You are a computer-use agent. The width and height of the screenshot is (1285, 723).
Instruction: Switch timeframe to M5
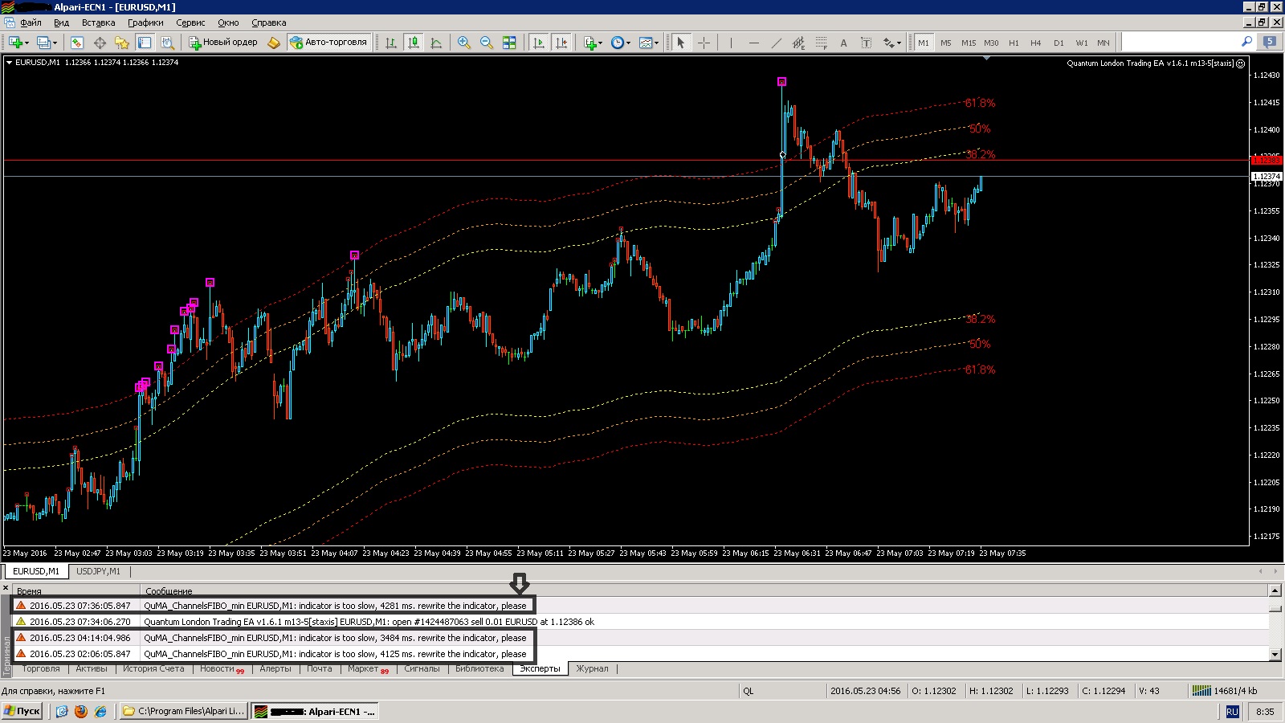click(x=946, y=43)
